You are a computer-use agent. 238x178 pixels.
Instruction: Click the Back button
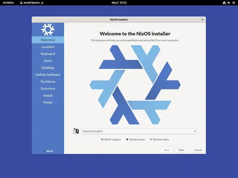point(167,150)
